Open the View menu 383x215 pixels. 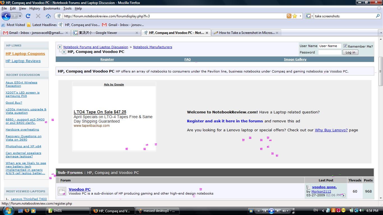[x=22, y=8]
